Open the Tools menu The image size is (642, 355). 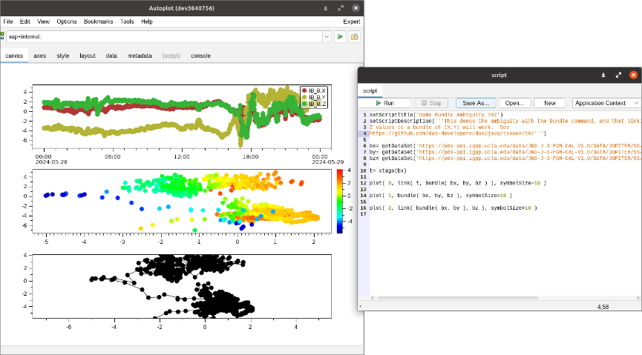point(127,21)
